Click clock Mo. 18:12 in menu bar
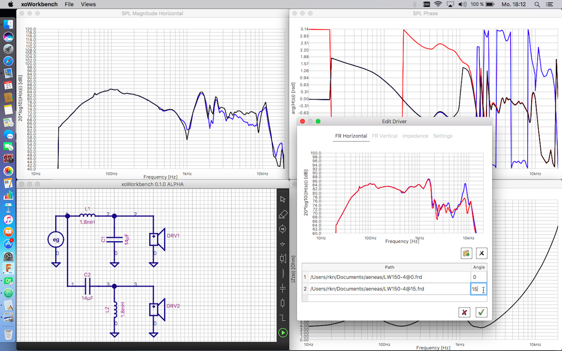The image size is (562, 351). coord(514,4)
